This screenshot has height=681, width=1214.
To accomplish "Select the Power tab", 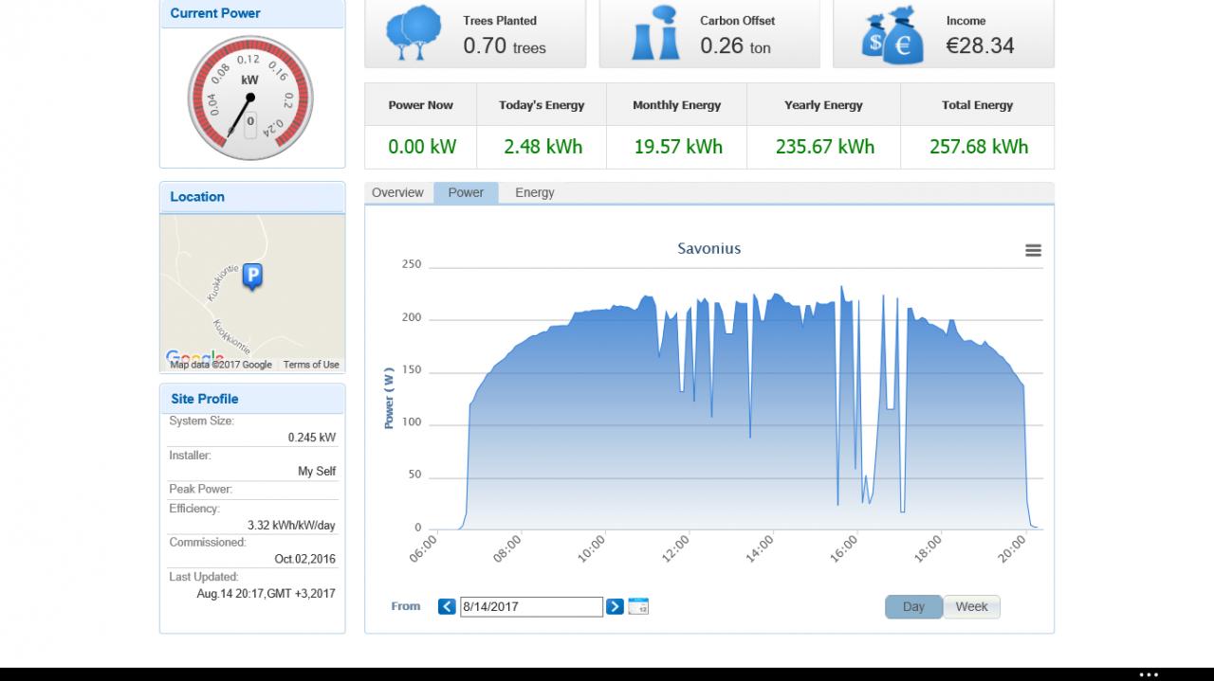I will point(466,192).
